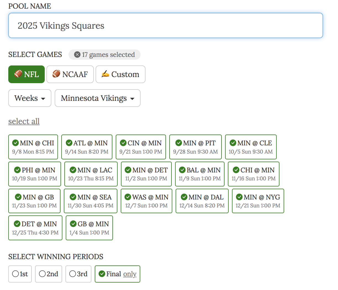
Task: Click the select all link
Action: 24,121
